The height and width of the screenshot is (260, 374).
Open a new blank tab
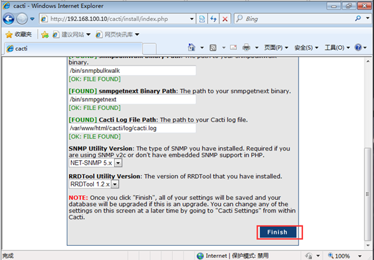click(150, 49)
